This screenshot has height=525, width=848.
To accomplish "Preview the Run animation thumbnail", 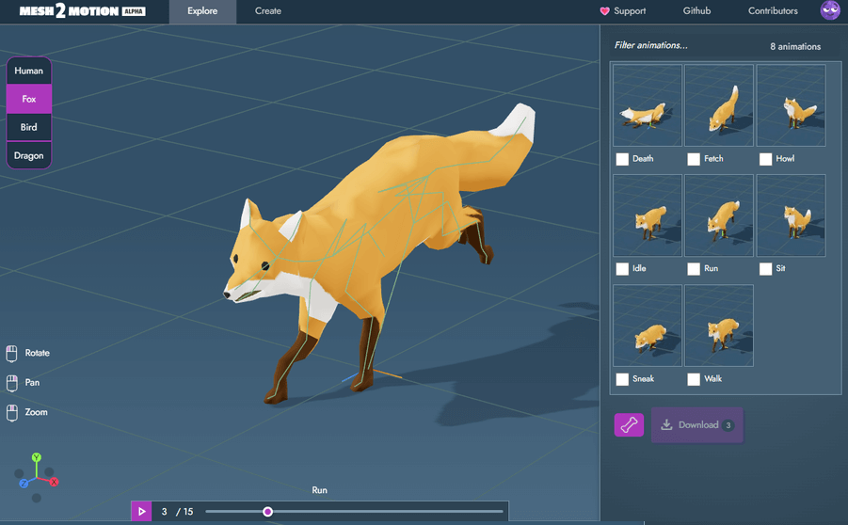I will (719, 215).
